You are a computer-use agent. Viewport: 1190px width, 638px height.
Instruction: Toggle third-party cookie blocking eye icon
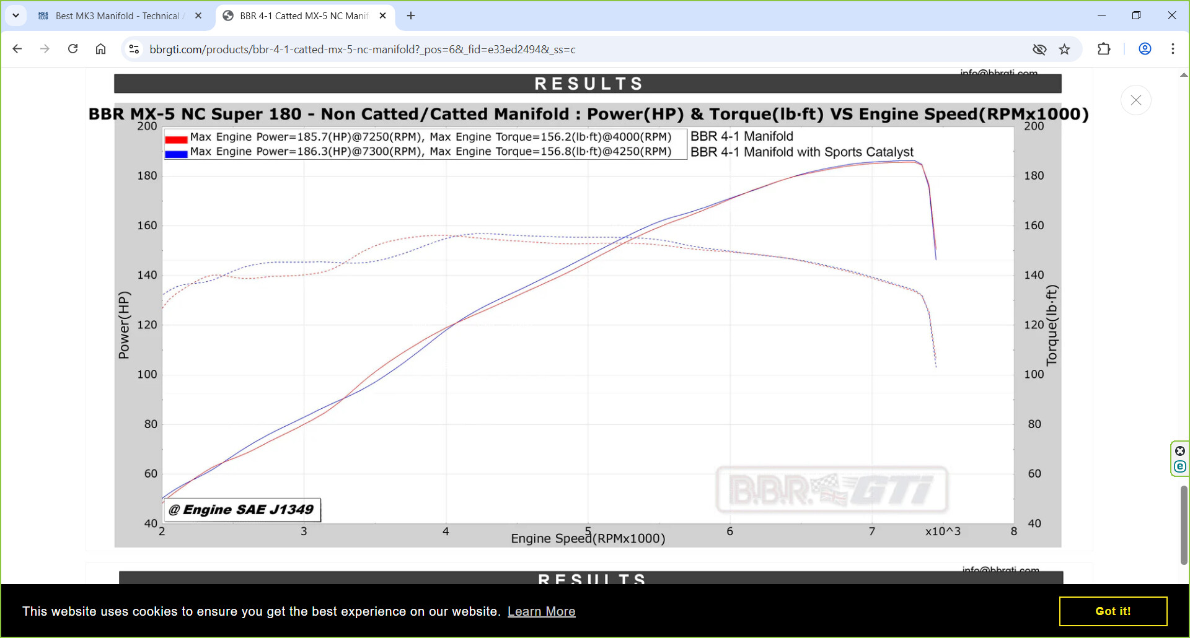1039,50
